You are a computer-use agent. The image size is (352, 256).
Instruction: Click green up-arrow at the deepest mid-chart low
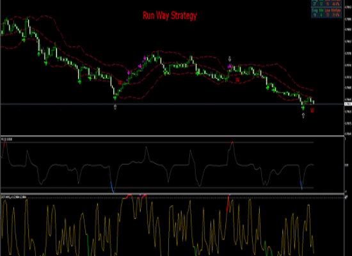(115, 98)
